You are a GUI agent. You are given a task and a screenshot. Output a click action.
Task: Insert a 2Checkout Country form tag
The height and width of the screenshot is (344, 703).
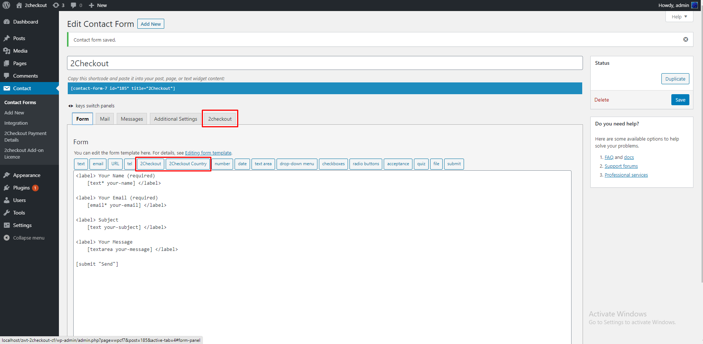pos(188,164)
